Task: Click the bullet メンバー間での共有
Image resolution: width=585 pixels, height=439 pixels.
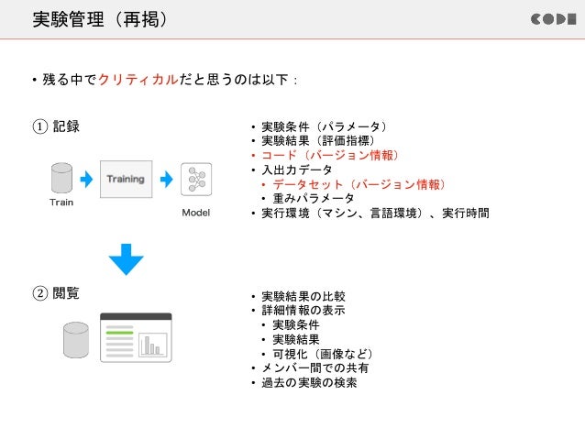Action: tap(315, 368)
